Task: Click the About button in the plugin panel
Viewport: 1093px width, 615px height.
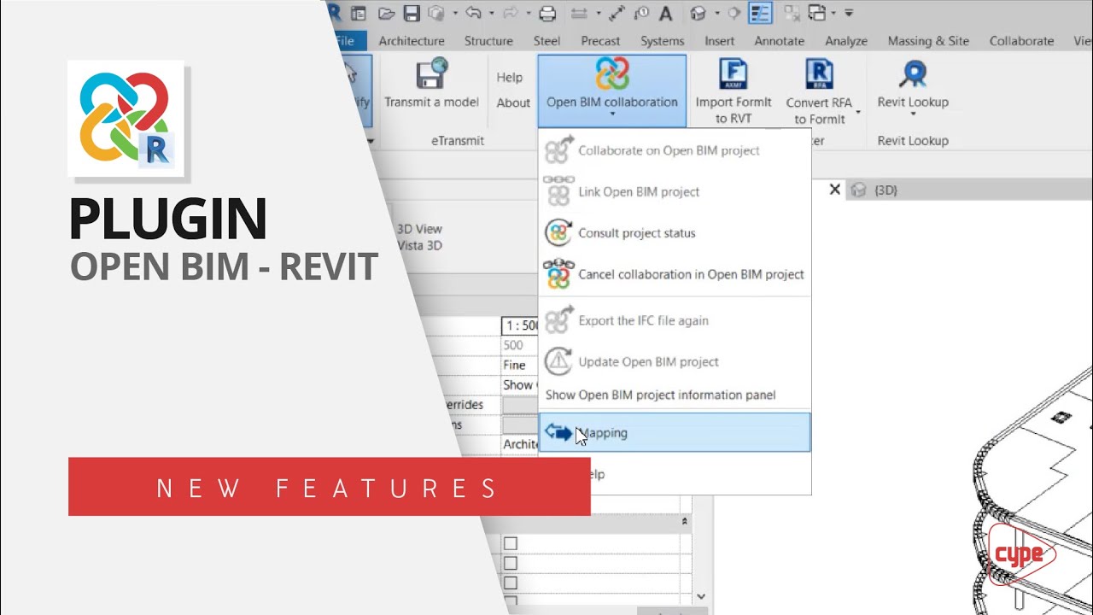Action: (x=512, y=102)
